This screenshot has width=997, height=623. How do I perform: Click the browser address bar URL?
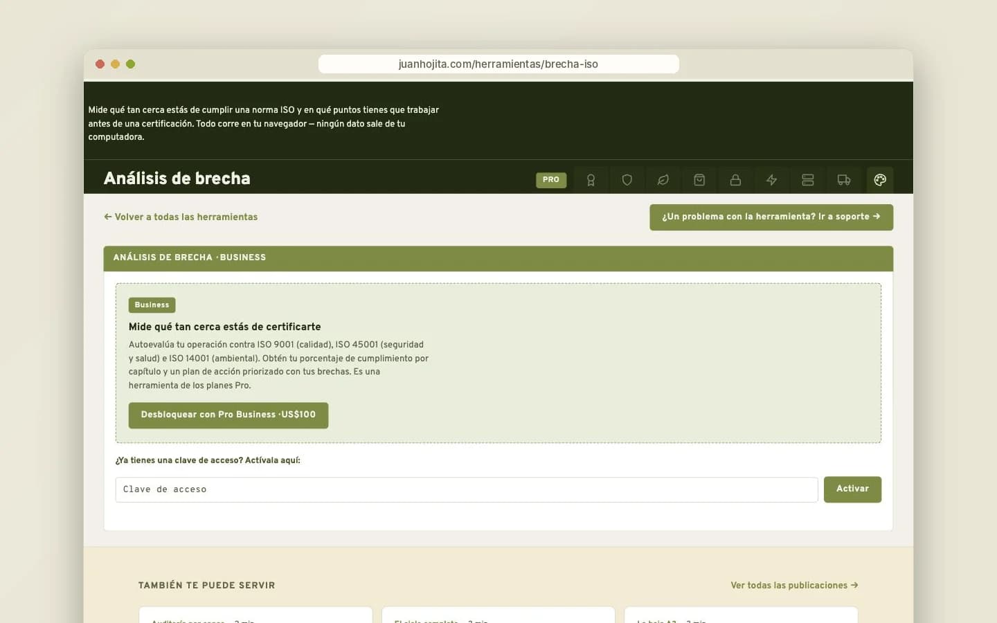click(x=498, y=64)
